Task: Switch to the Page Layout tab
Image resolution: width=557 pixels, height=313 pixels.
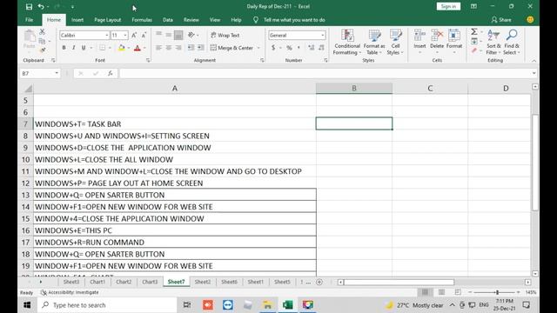Action: (x=107, y=20)
